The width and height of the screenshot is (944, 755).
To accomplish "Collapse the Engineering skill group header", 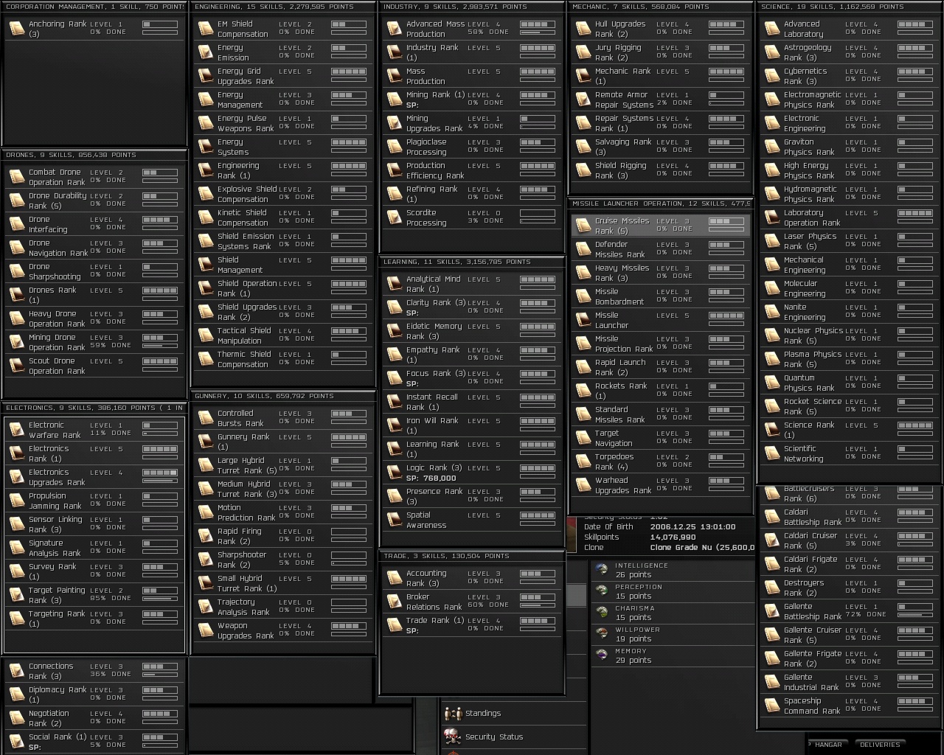I will (x=284, y=7).
